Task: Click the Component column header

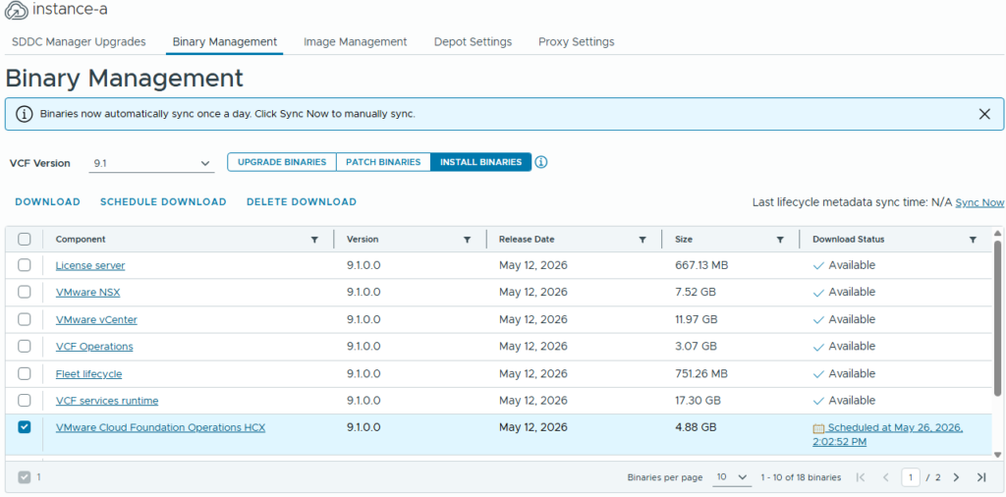Action: click(x=81, y=240)
